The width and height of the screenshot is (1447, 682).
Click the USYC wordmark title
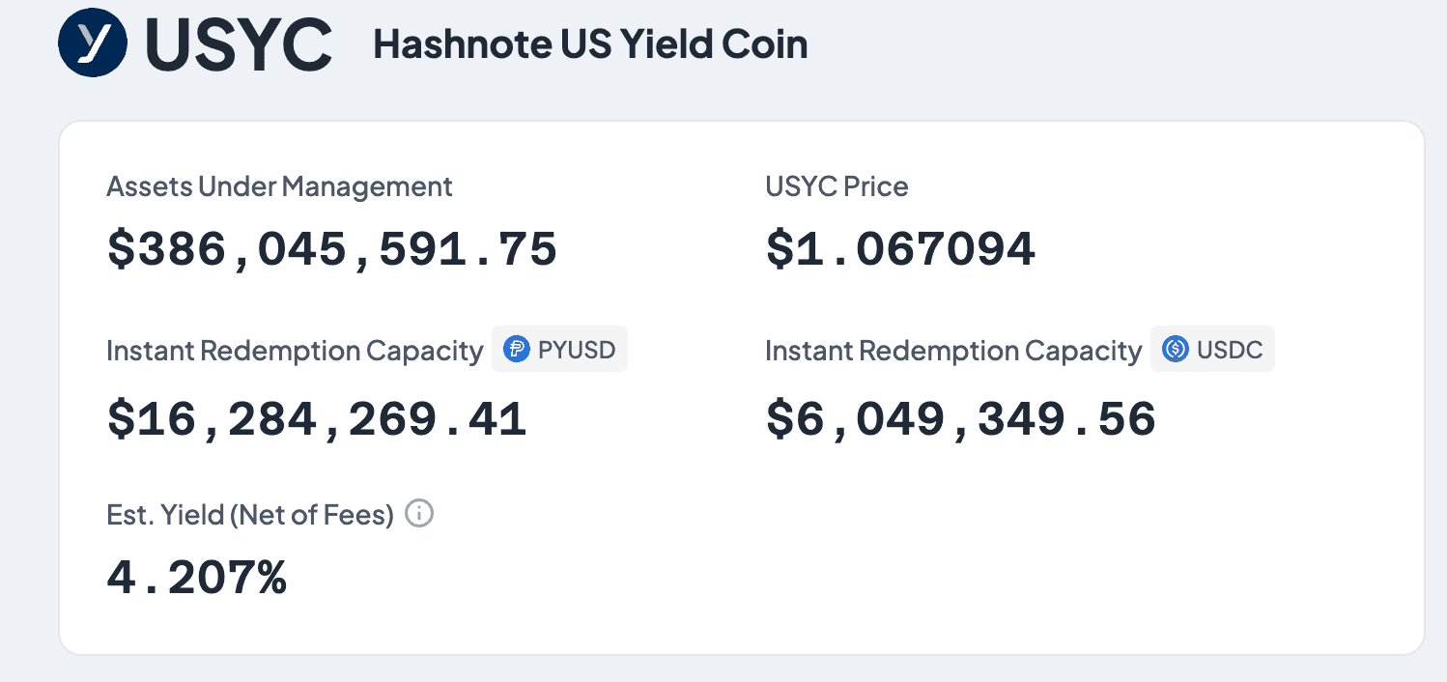tap(240, 44)
